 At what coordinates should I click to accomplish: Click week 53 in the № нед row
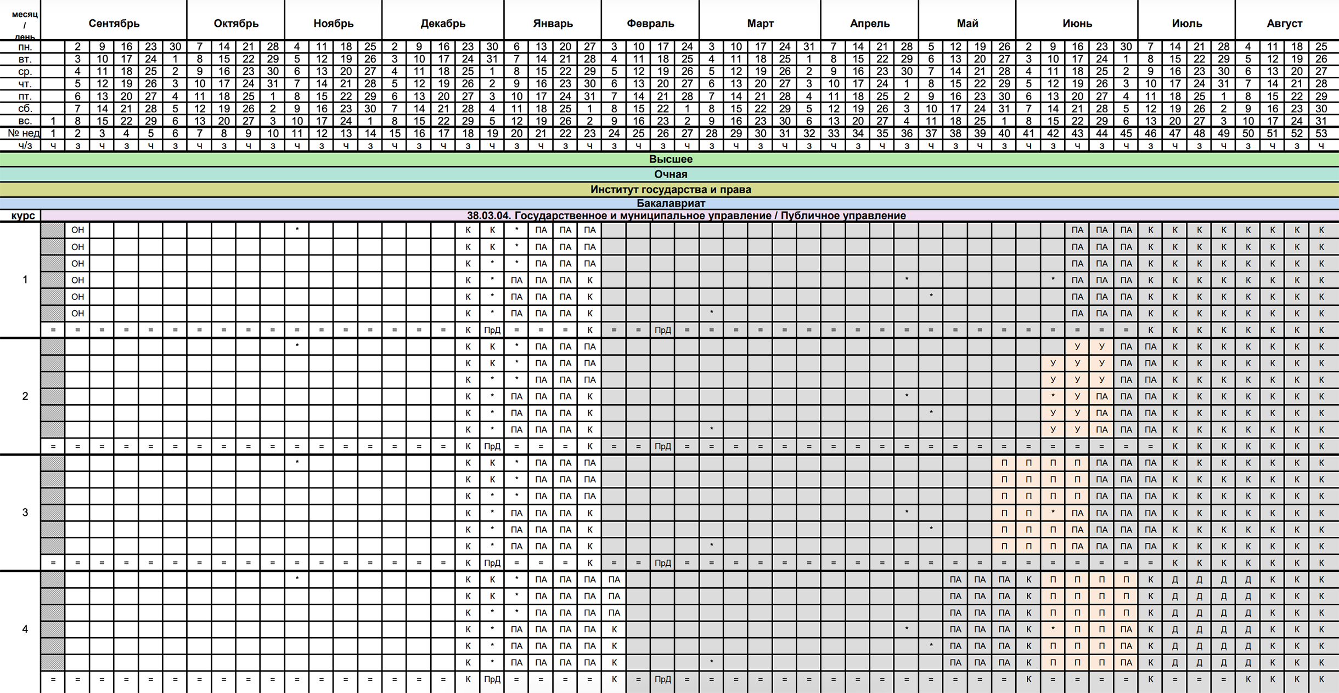coord(1321,133)
